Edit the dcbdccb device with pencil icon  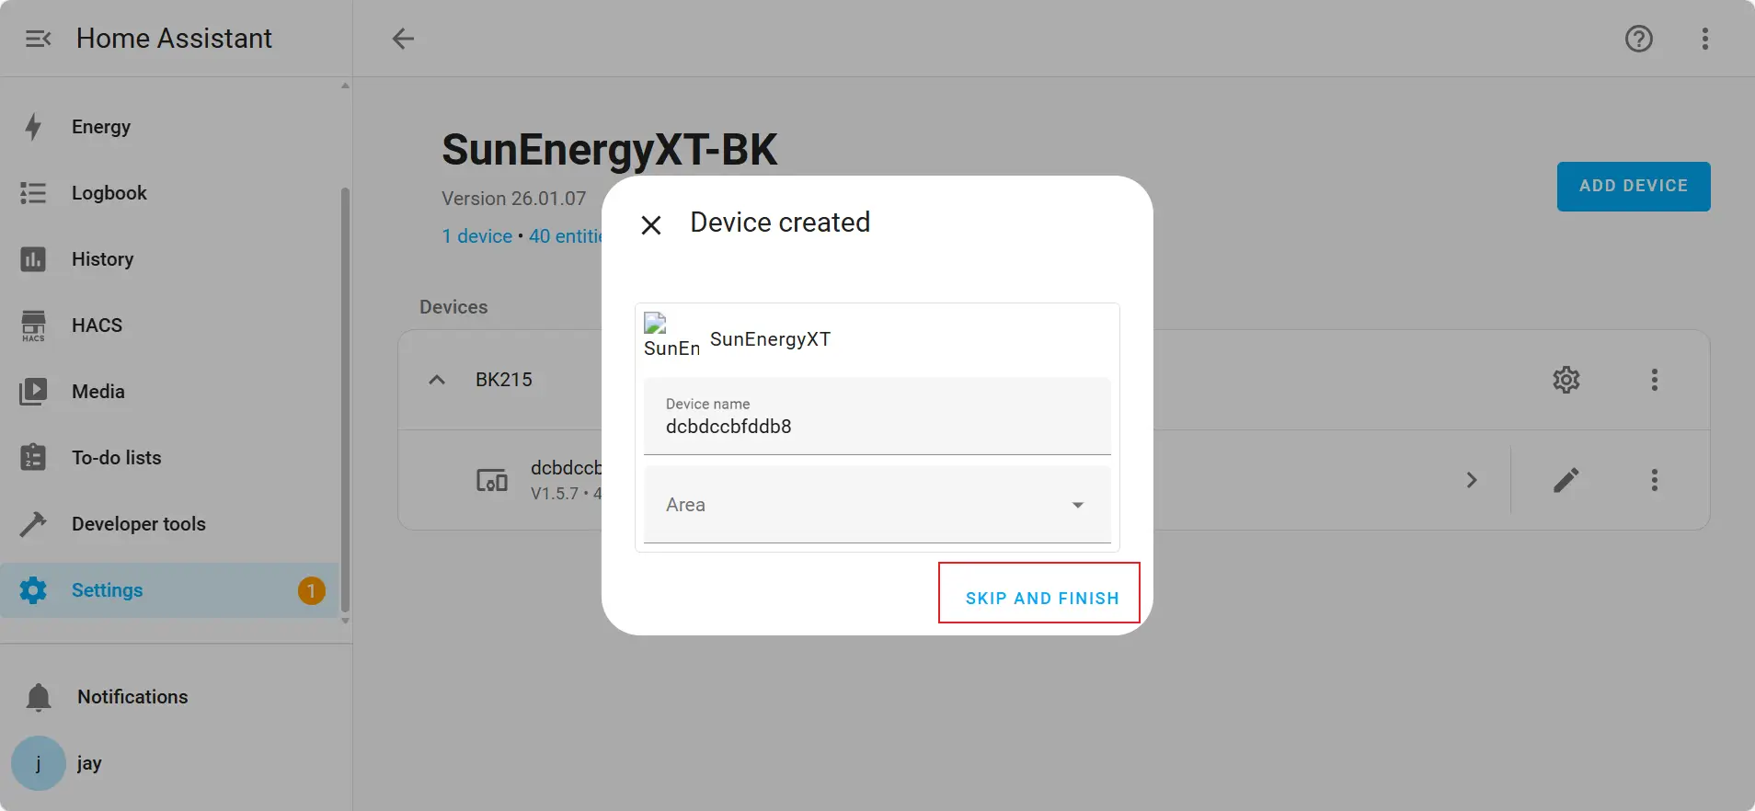coord(1566,480)
